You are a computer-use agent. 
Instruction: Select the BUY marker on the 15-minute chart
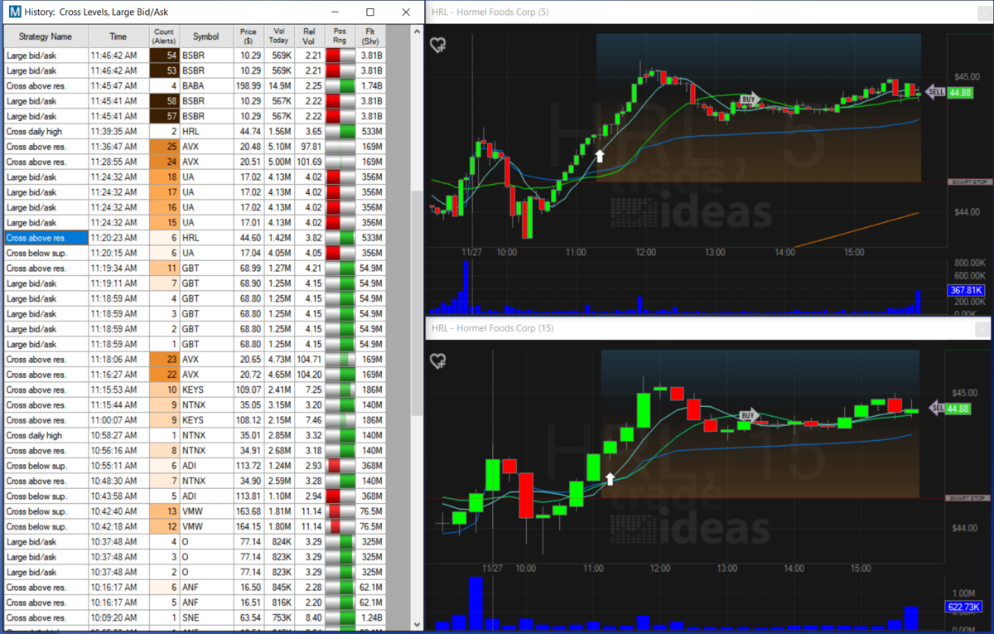(x=750, y=415)
